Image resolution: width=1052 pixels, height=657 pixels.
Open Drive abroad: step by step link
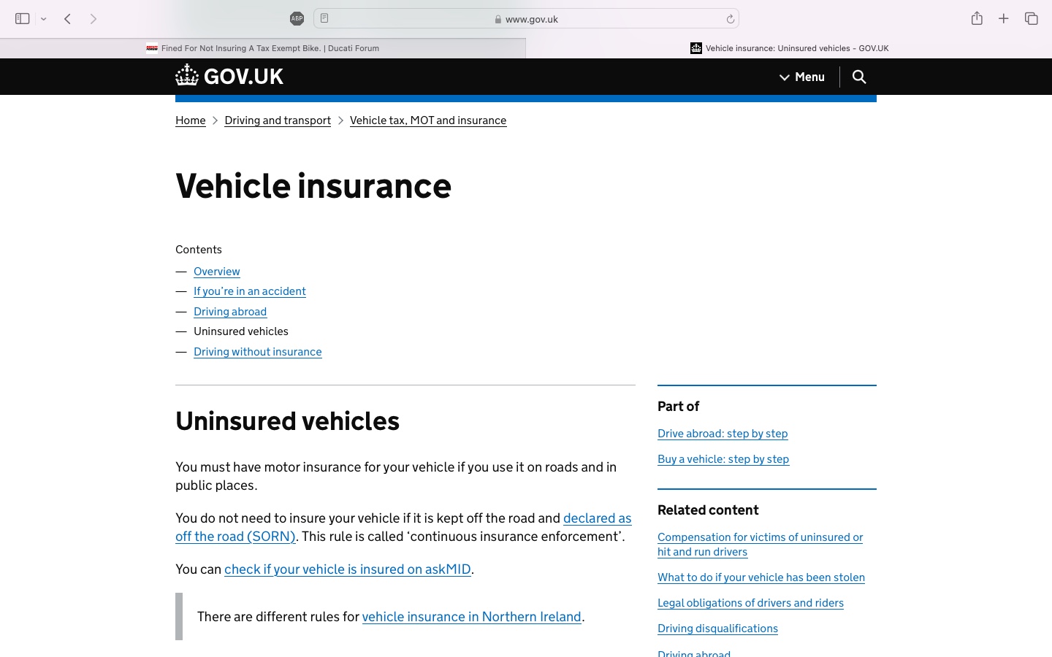click(723, 434)
